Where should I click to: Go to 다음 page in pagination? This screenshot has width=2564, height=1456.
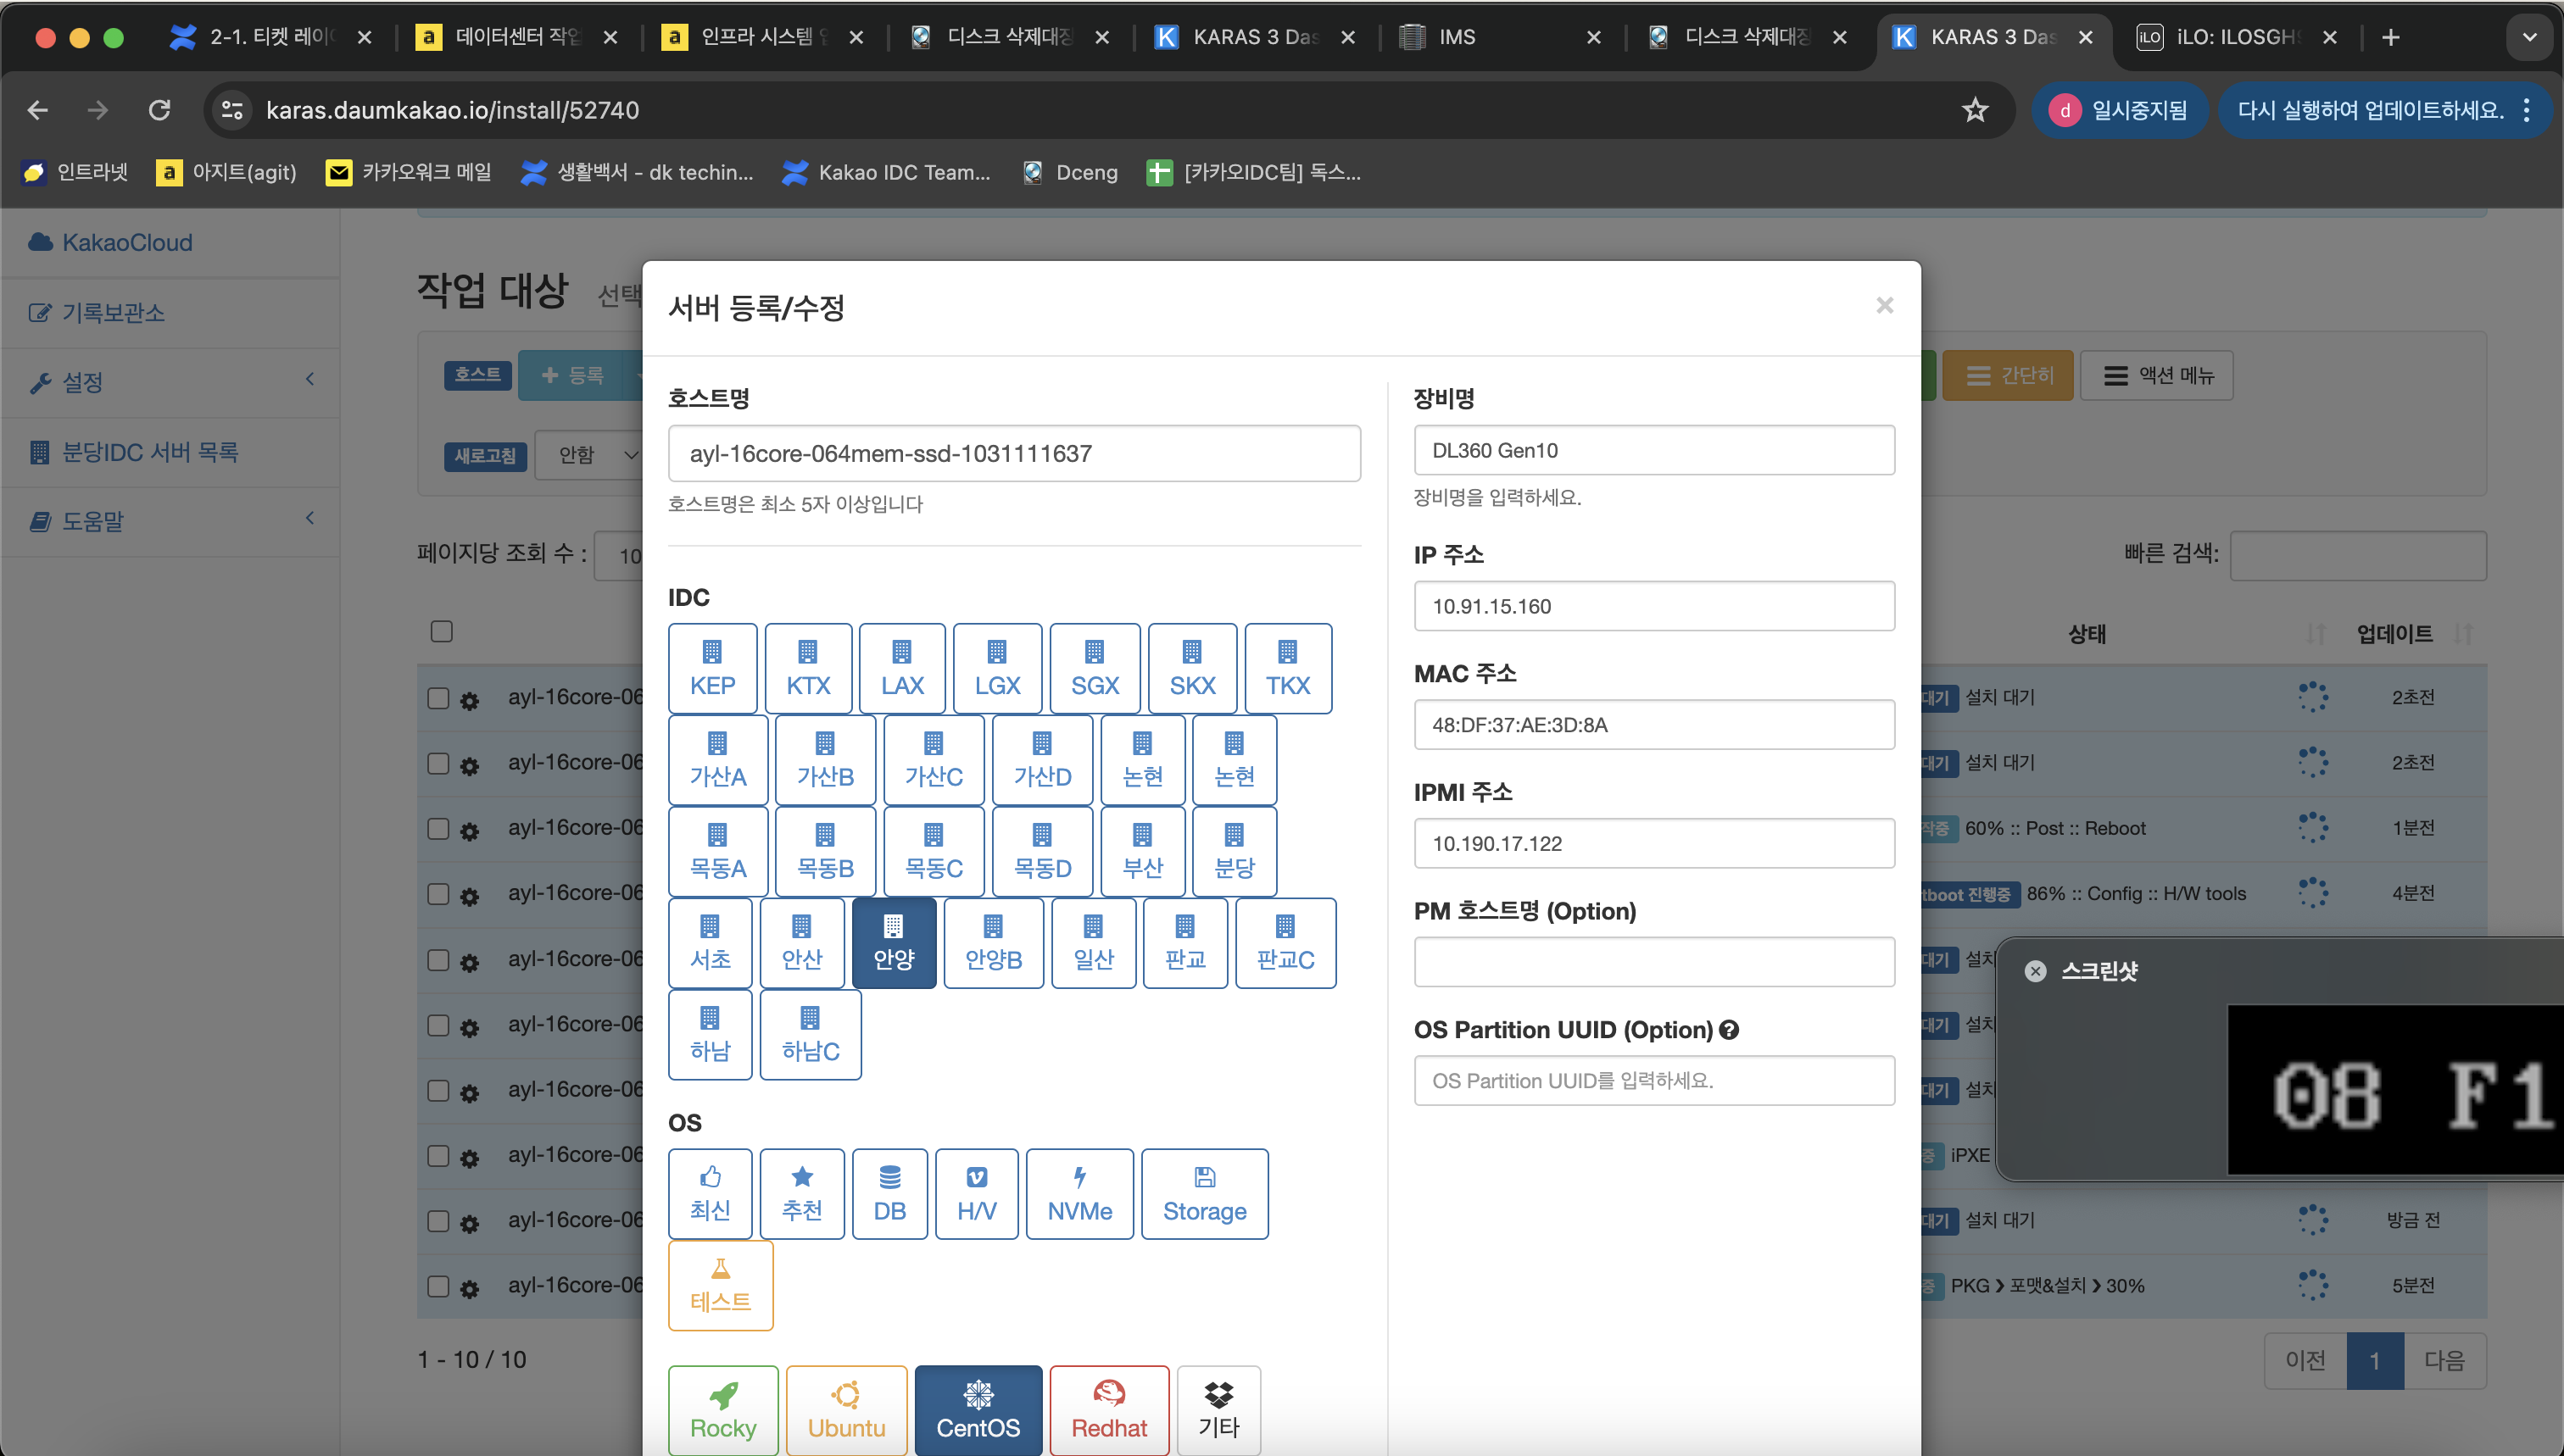tap(2445, 1360)
